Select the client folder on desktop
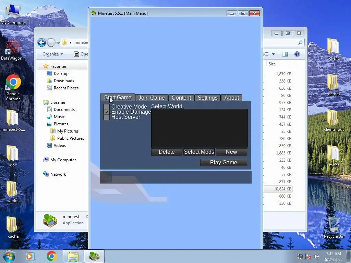Screen dimensions: 351x263 [x=334, y=49]
